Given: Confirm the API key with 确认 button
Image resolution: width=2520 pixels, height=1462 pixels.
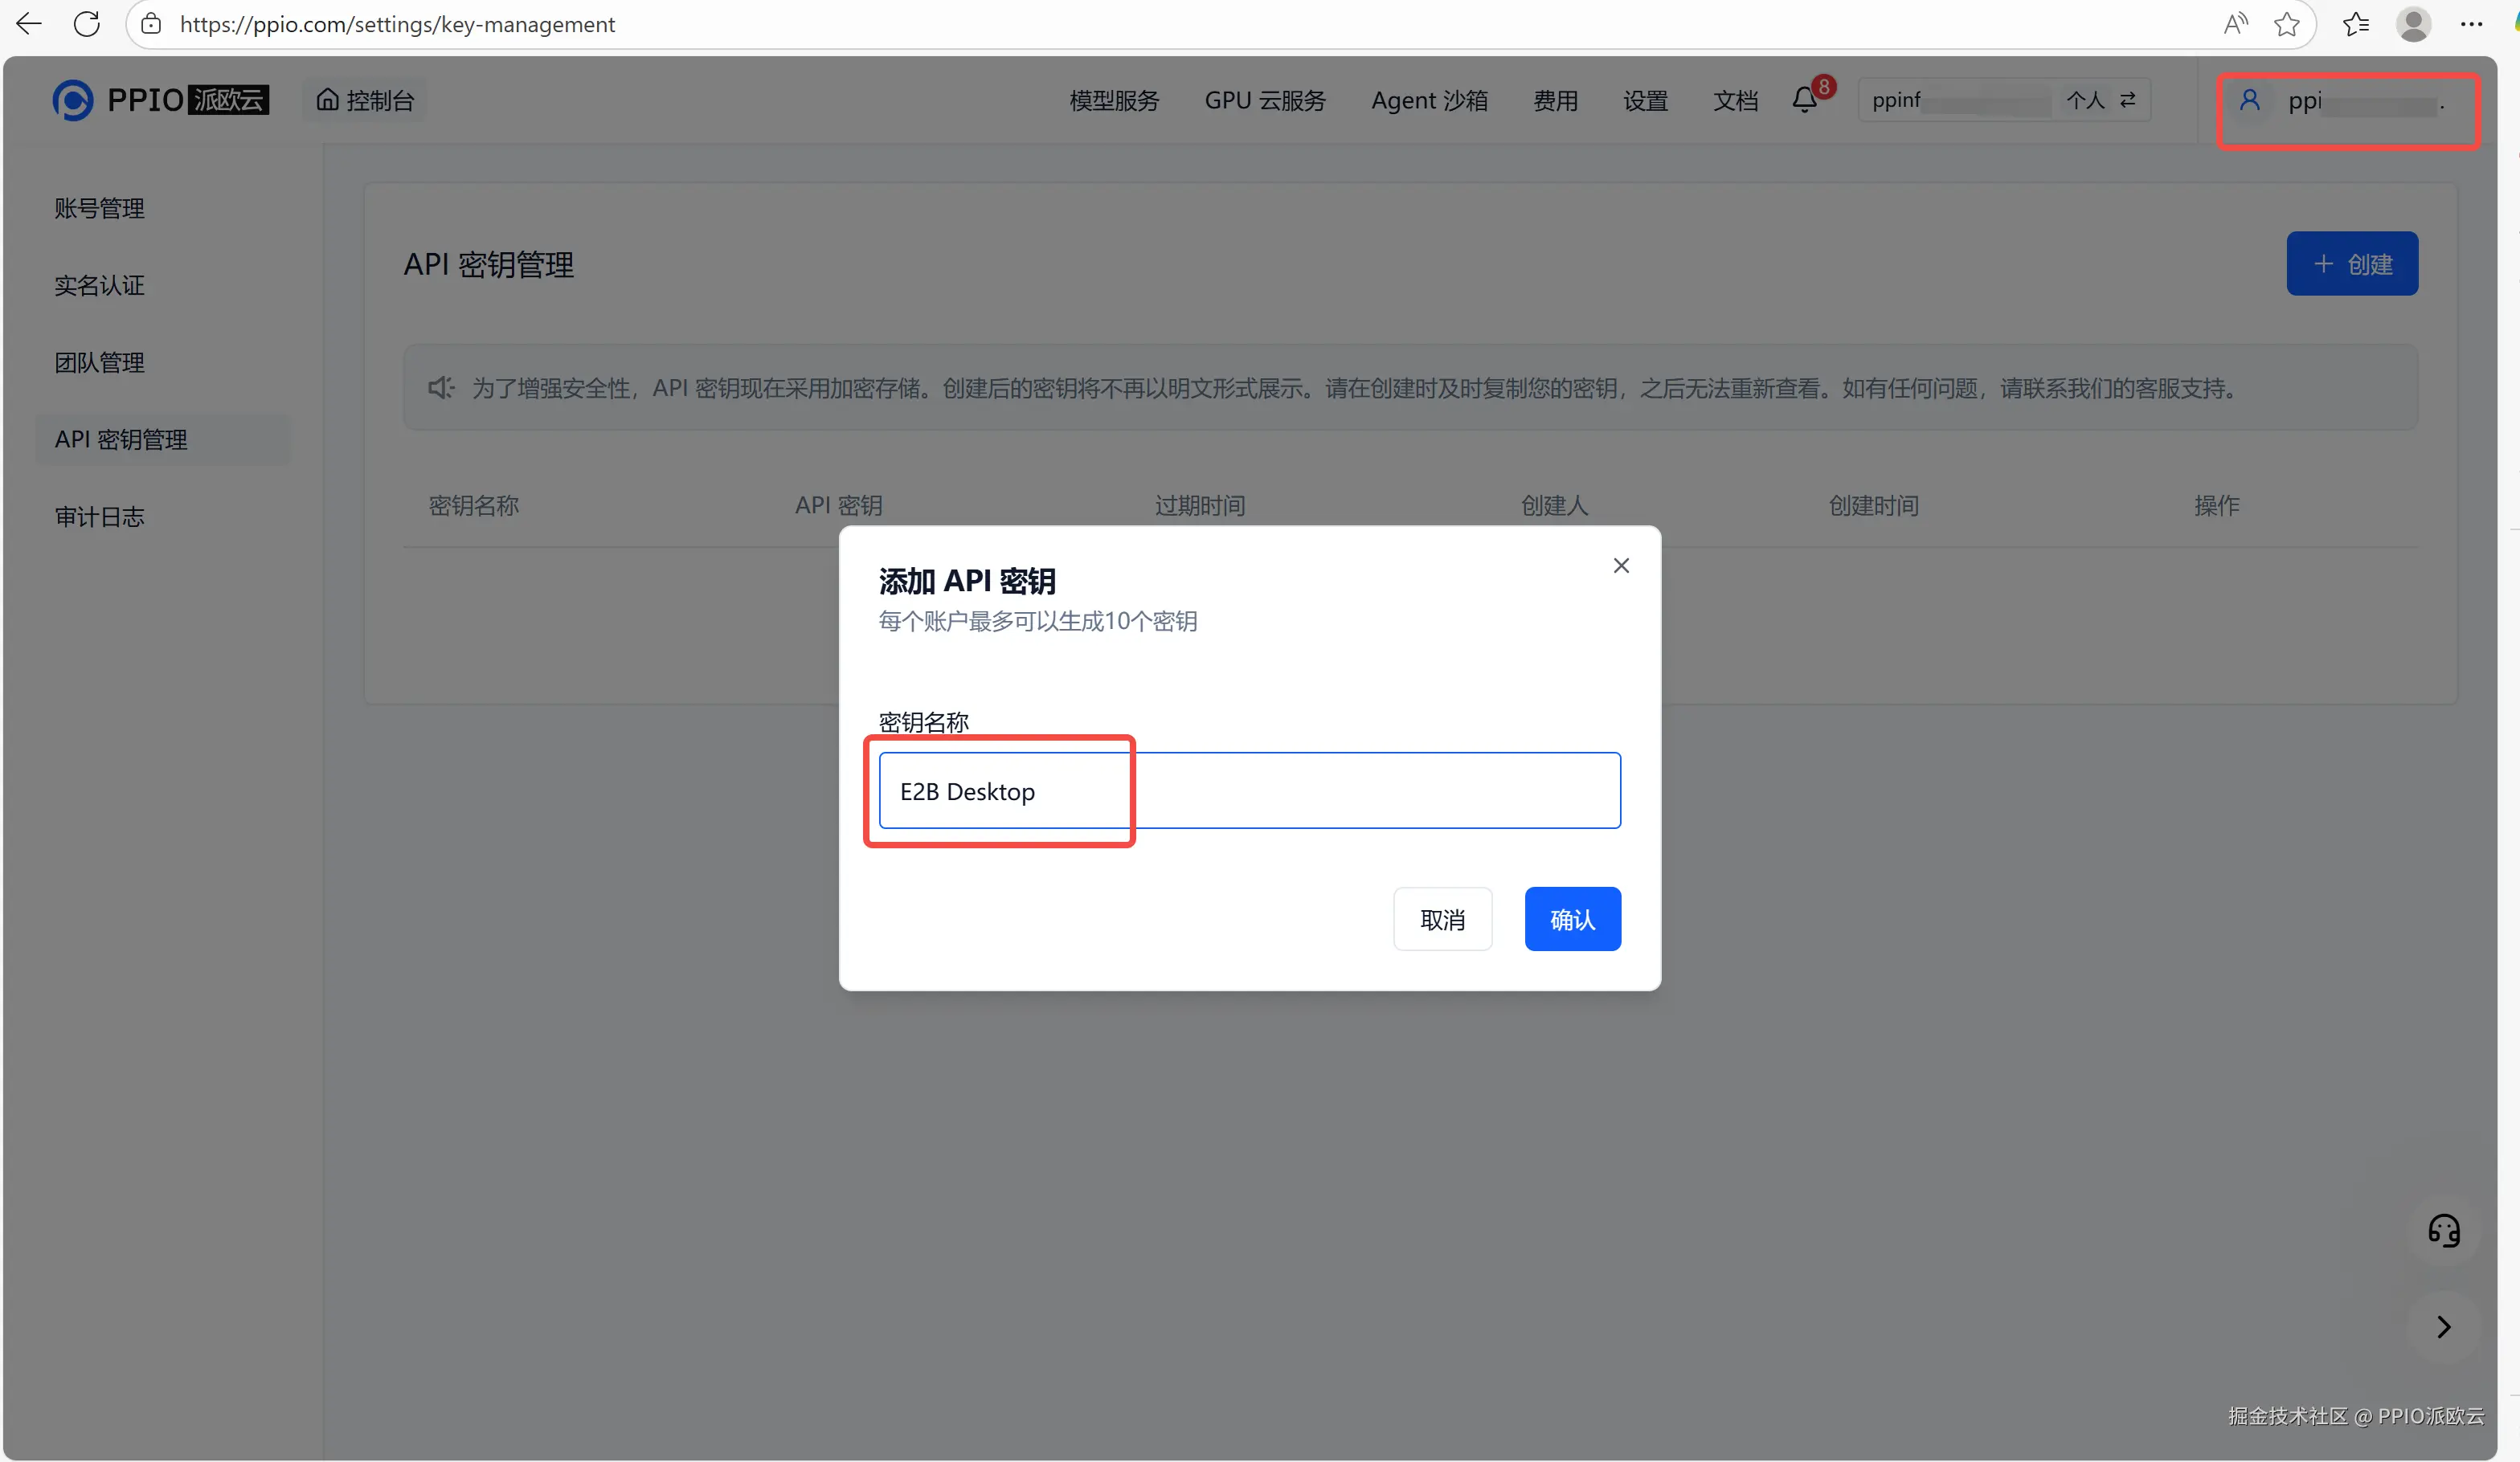Looking at the screenshot, I should point(1572,919).
